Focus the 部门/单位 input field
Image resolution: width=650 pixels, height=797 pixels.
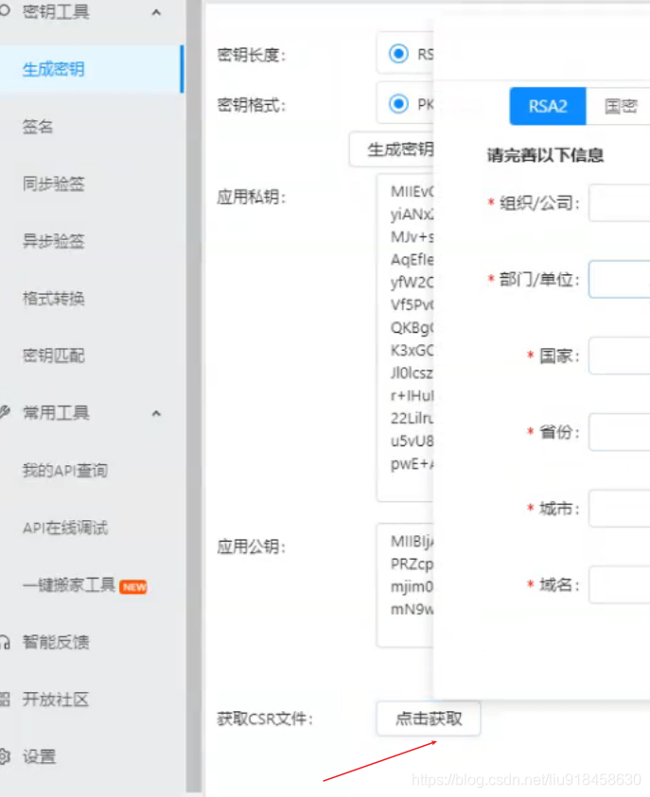620,280
